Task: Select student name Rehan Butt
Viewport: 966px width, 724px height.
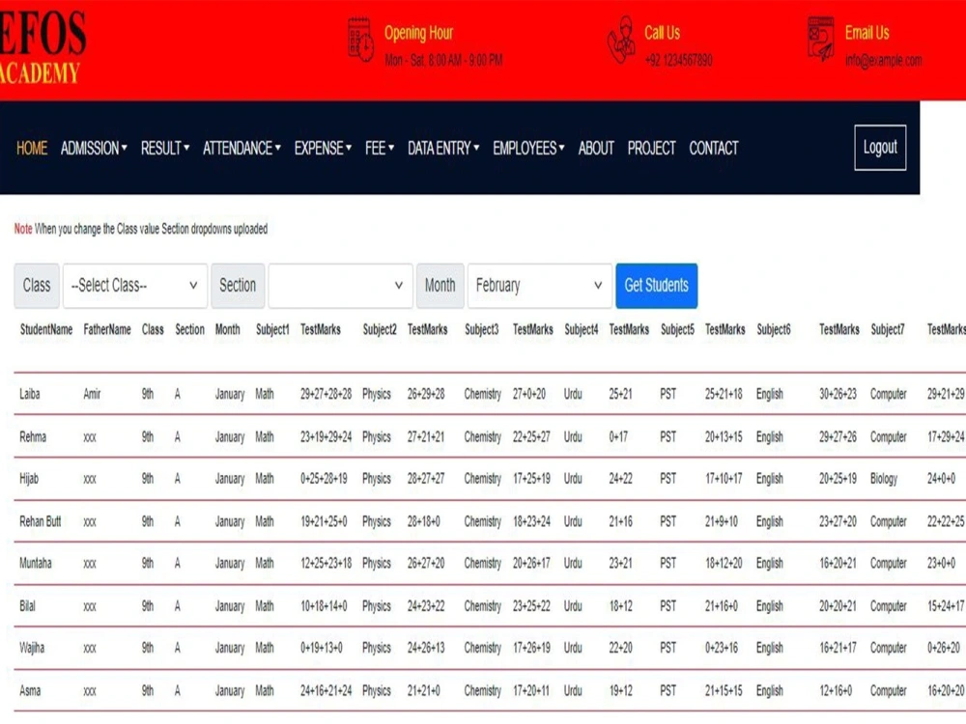Action: (40, 522)
